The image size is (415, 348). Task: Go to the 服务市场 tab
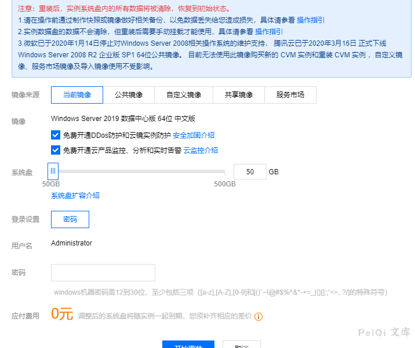[290, 95]
